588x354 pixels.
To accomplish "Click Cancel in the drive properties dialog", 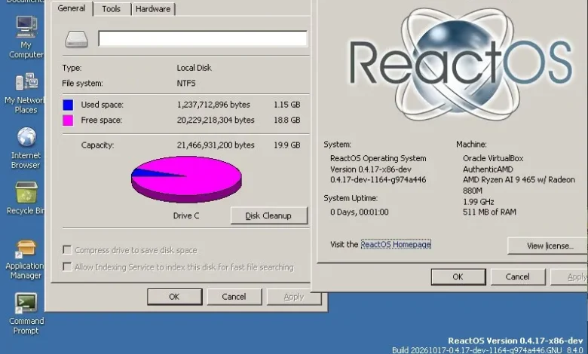I will coord(234,297).
